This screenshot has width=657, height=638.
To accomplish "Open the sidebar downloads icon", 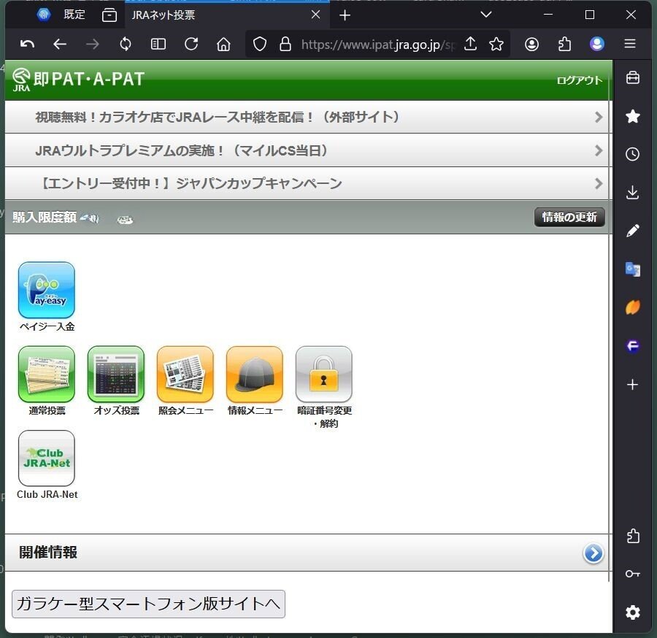I will 633,192.
